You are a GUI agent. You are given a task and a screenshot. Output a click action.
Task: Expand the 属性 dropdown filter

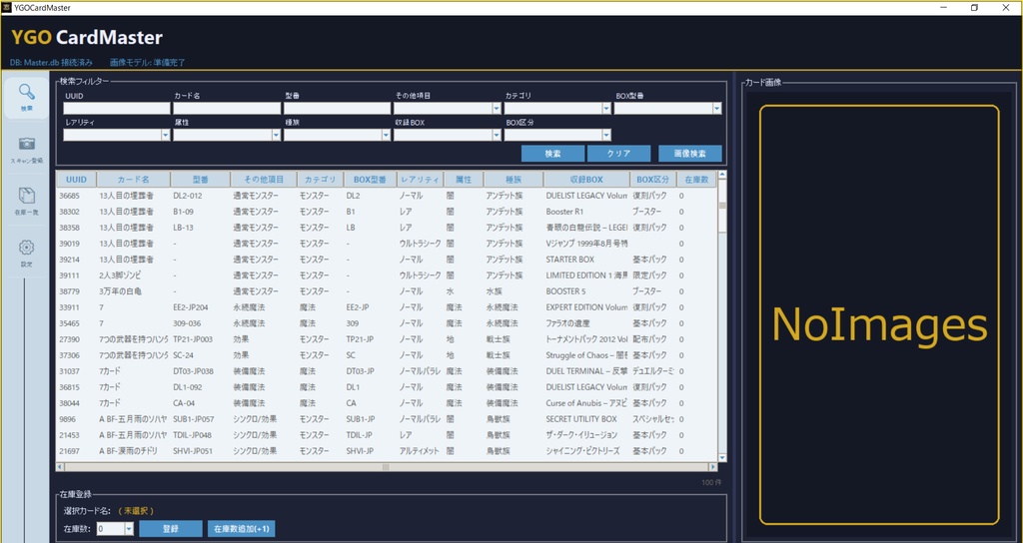[276, 135]
